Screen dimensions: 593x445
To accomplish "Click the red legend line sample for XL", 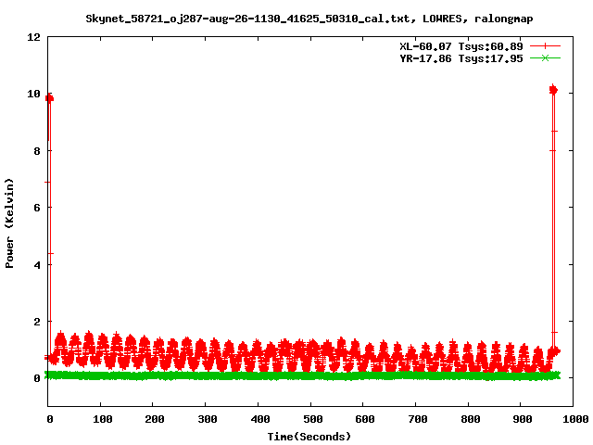I will pyautogui.click(x=545, y=46).
